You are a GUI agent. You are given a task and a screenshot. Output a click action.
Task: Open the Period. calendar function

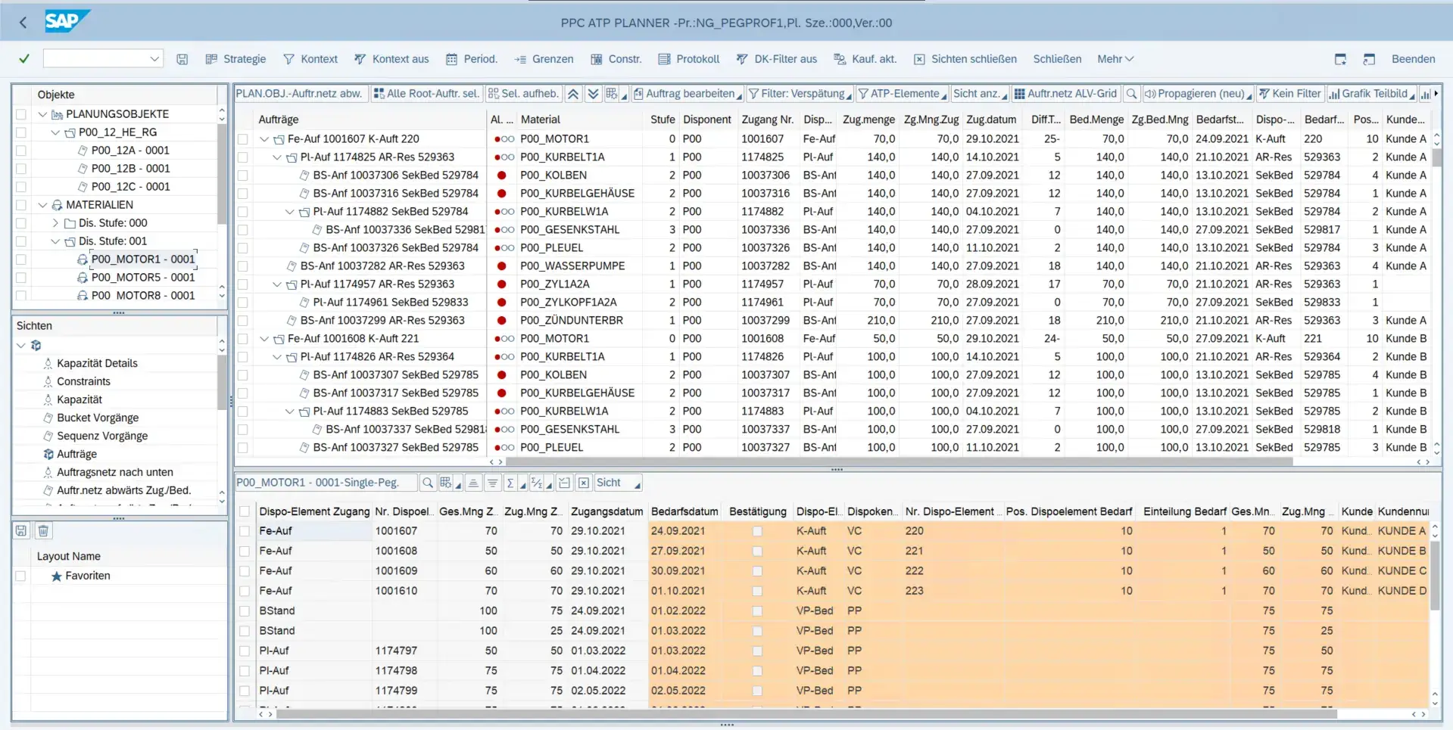tap(472, 59)
